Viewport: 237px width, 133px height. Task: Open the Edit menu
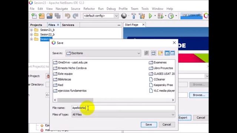click(x=40, y=9)
